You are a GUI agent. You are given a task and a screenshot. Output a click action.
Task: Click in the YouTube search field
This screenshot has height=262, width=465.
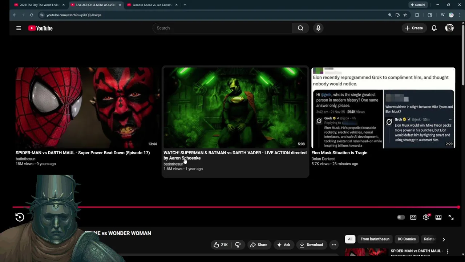(x=222, y=28)
